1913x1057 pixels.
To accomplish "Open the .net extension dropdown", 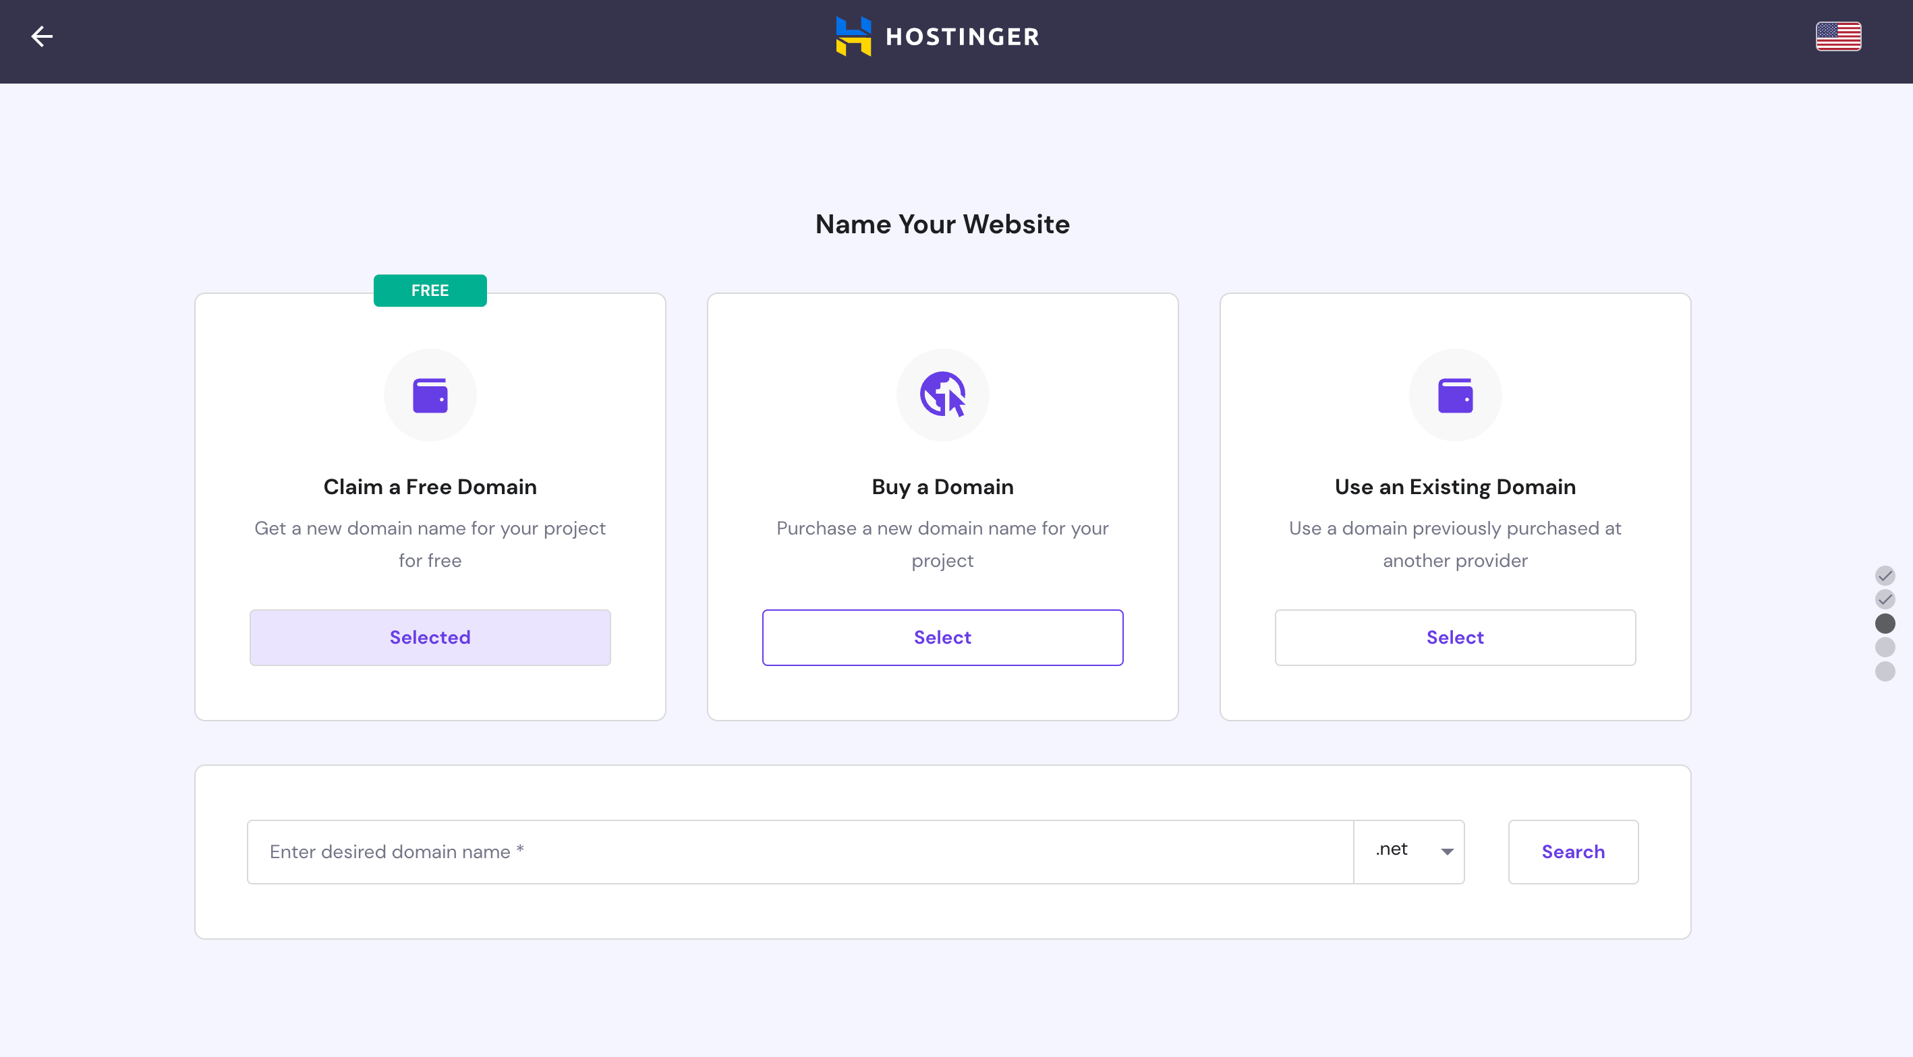I will pos(1408,851).
